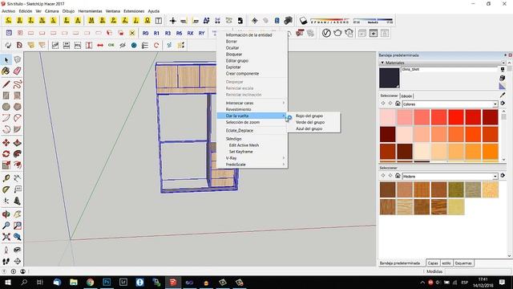513x289 pixels.
Task: Click the teapot render icon
Action: click(x=337, y=33)
